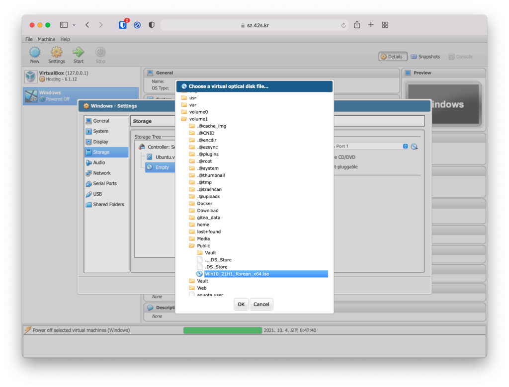Select the Web folder
This screenshot has width=509, height=387.
point(202,288)
